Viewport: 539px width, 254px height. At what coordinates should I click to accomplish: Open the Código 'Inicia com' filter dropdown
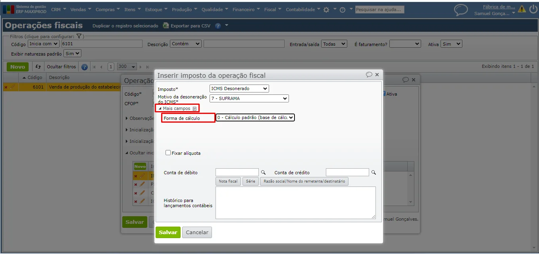pos(44,44)
